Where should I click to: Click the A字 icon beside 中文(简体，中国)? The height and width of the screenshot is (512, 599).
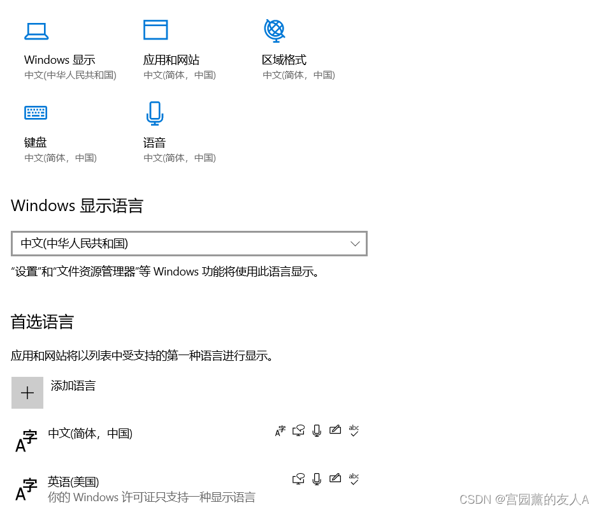tap(26, 441)
